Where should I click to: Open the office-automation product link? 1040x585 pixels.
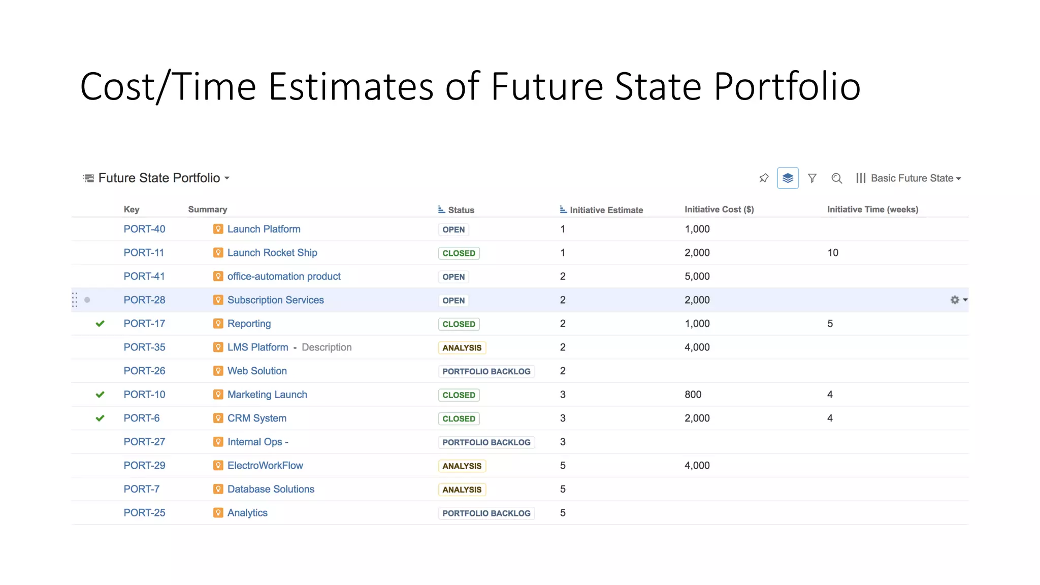(x=284, y=276)
